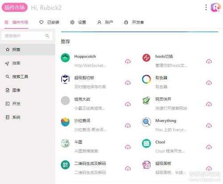Select 开发 category in sidebar
The height and width of the screenshot is (184, 223).
[28, 104]
